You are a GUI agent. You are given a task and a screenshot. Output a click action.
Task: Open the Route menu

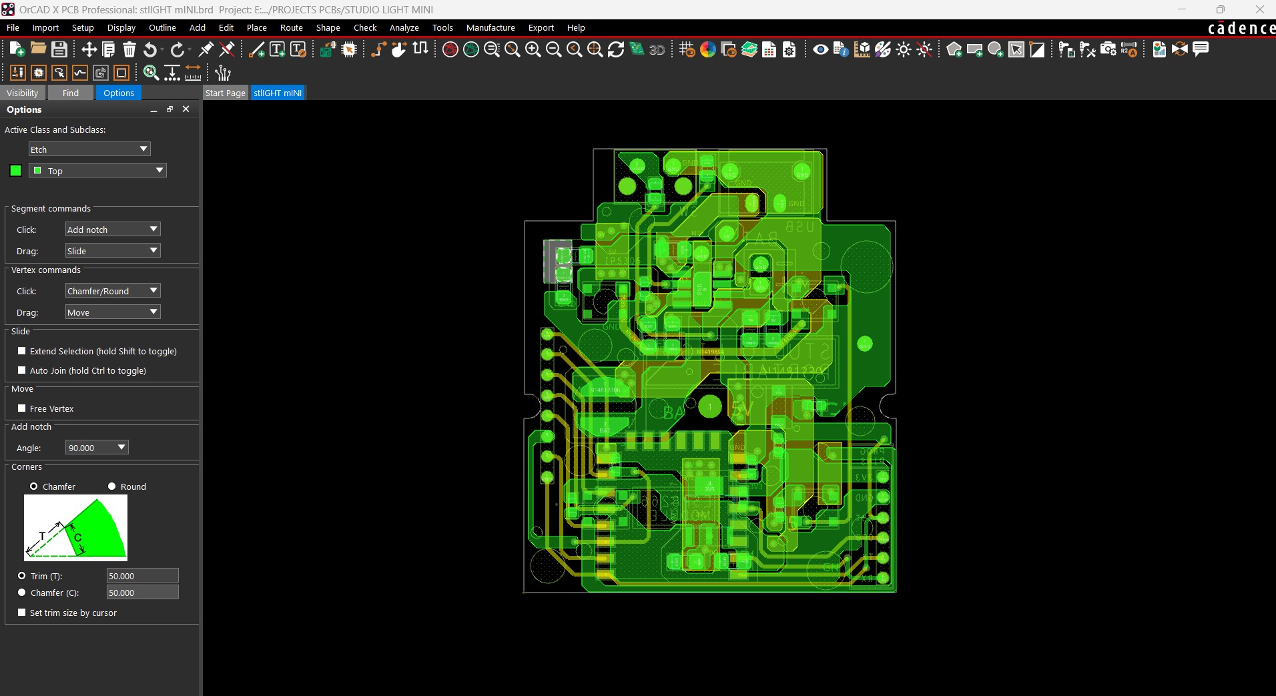pos(291,28)
